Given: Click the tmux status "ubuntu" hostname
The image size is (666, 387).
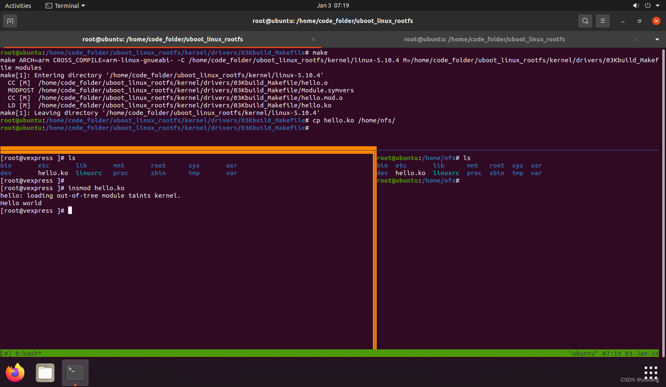Looking at the screenshot, I should coord(583,354).
